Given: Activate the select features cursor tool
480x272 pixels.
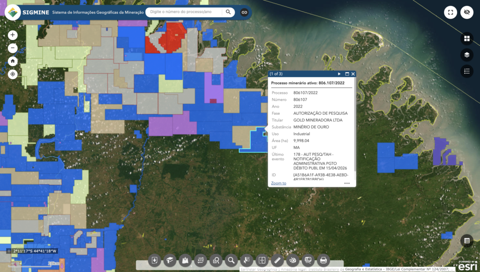Looking at the screenshot, I should click(x=247, y=260).
